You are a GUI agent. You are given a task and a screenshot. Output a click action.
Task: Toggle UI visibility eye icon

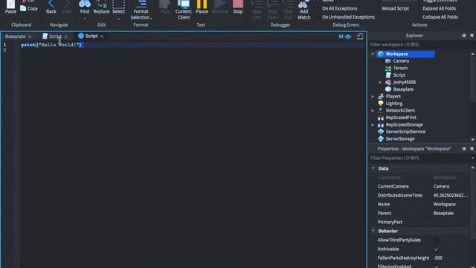point(348,36)
